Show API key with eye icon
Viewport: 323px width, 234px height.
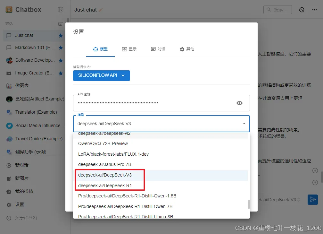click(239, 103)
